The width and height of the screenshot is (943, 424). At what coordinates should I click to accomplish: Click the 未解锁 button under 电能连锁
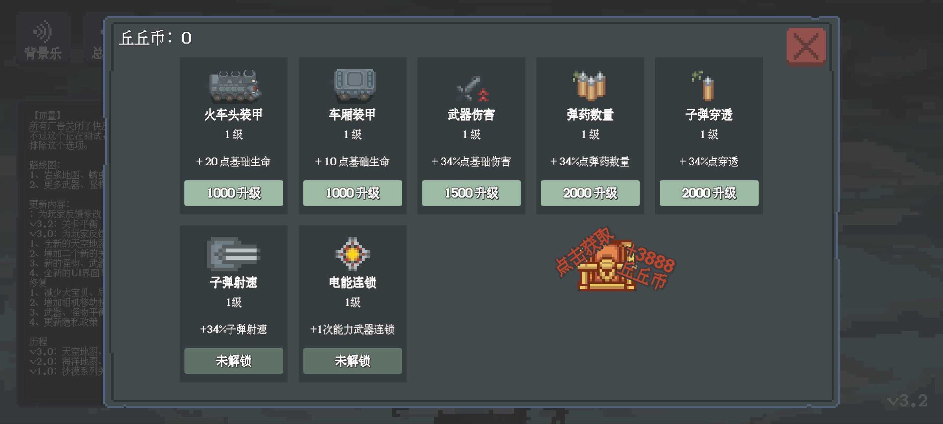(352, 361)
